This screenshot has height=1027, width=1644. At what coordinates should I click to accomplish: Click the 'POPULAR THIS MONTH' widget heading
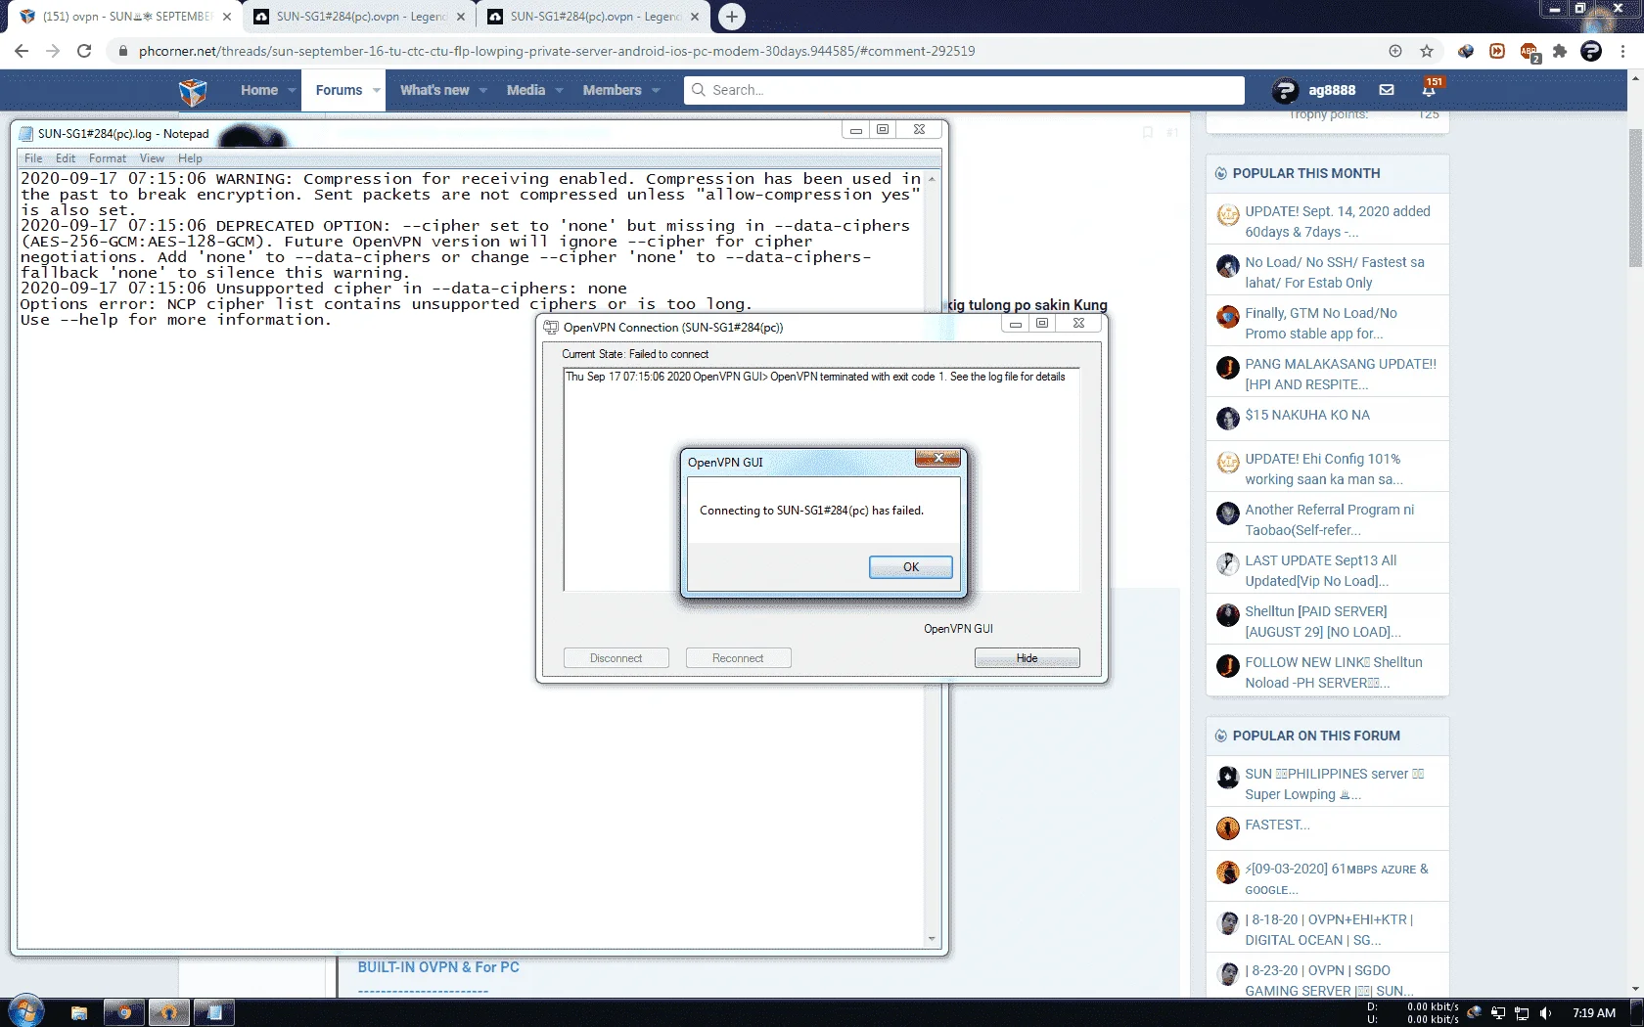coord(1305,173)
